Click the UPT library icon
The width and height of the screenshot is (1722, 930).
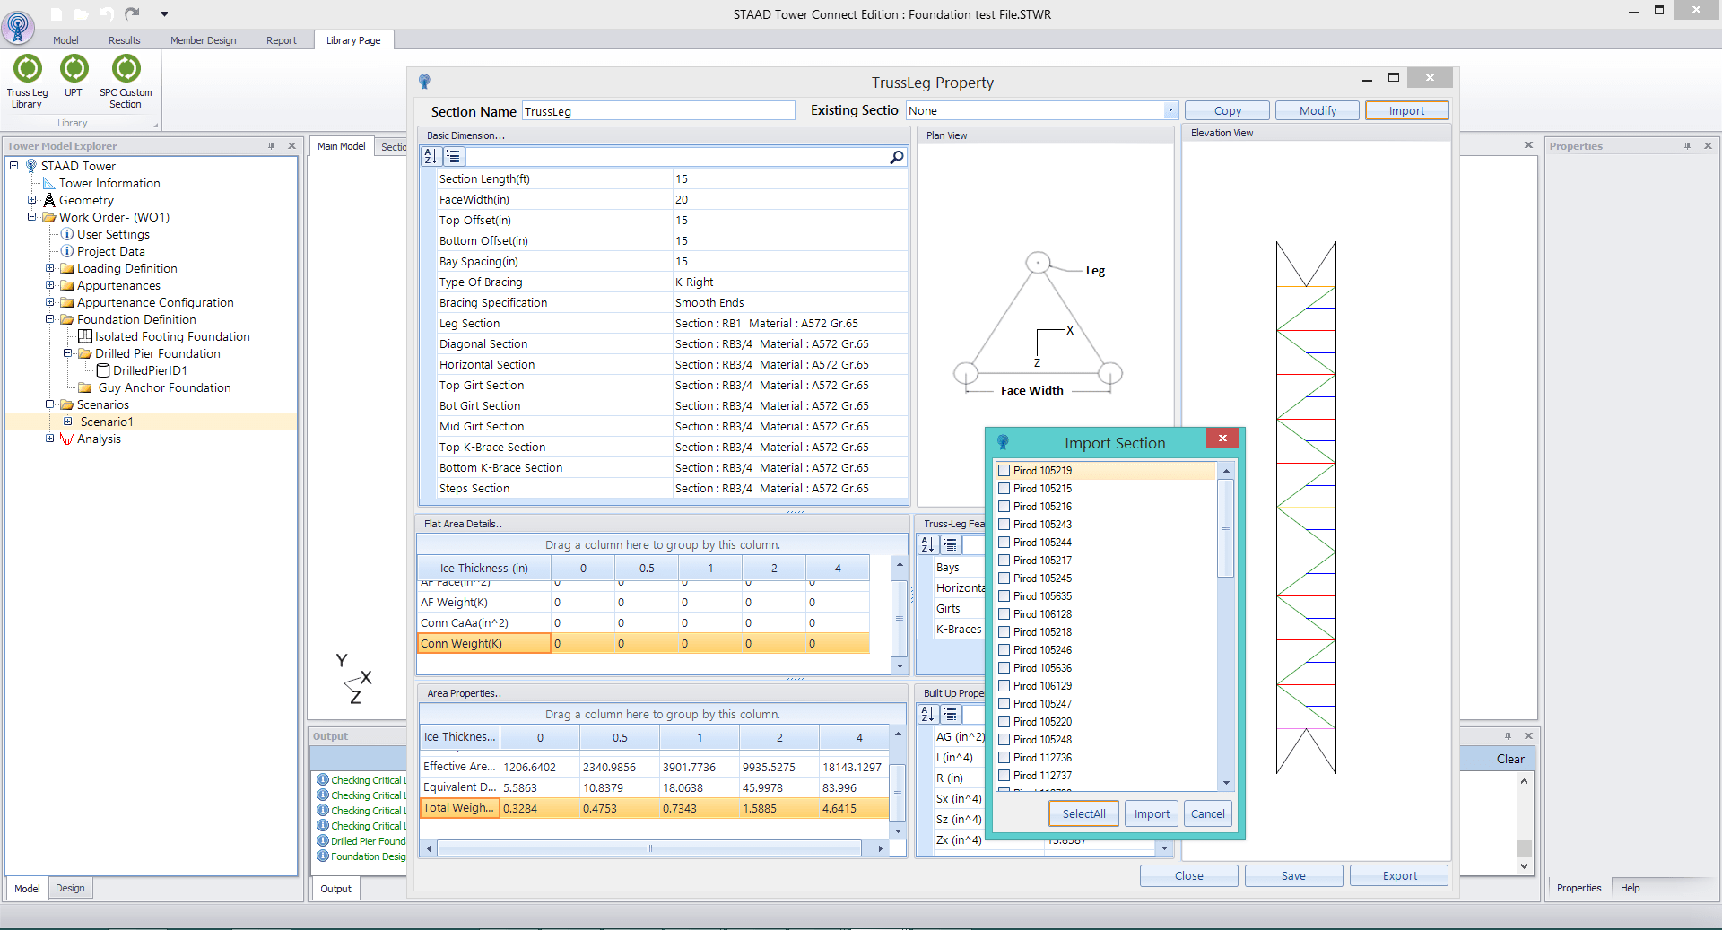74,76
